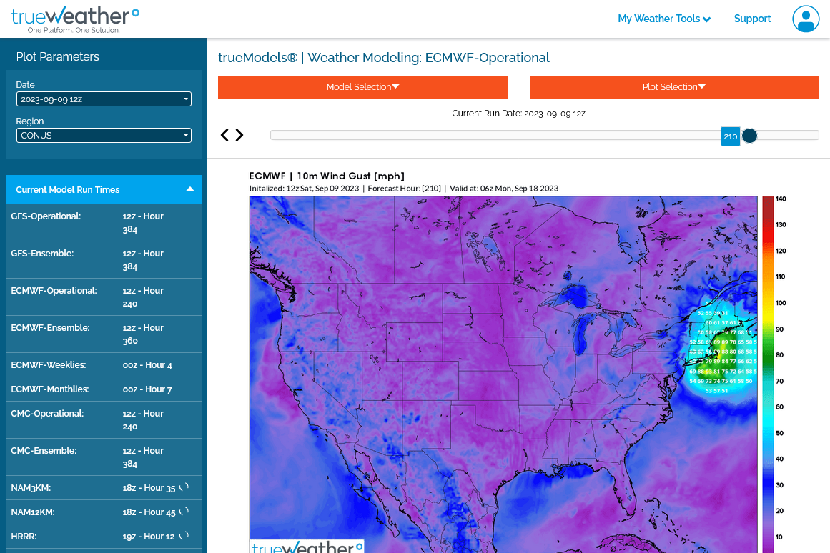The height and width of the screenshot is (553, 830).
Task: Move the forecast hour slider handle
Action: (749, 136)
